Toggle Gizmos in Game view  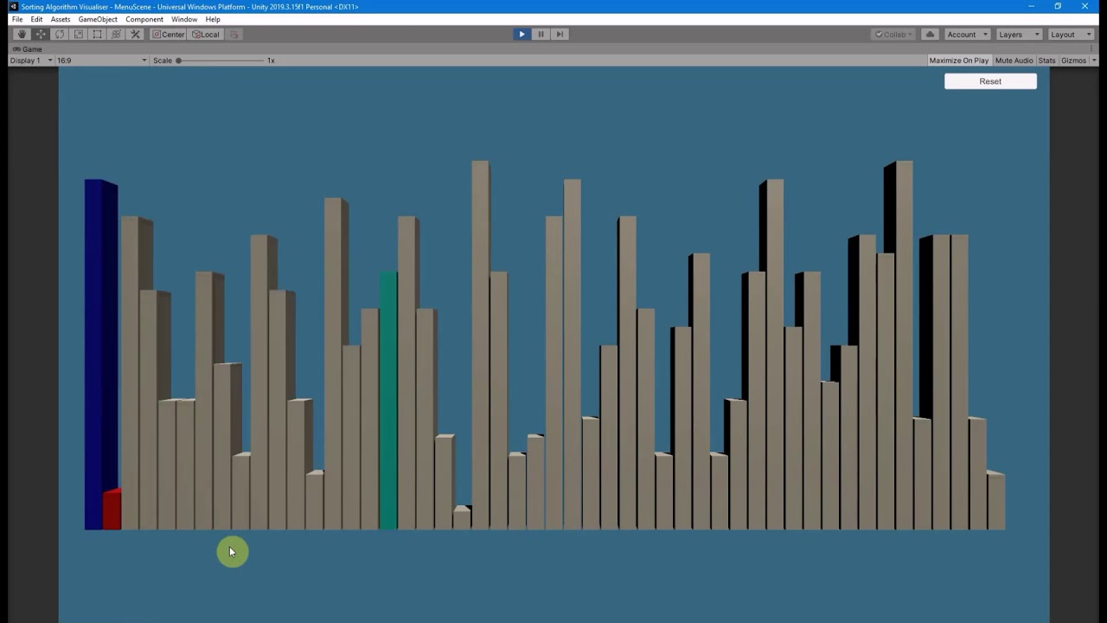1073,61
